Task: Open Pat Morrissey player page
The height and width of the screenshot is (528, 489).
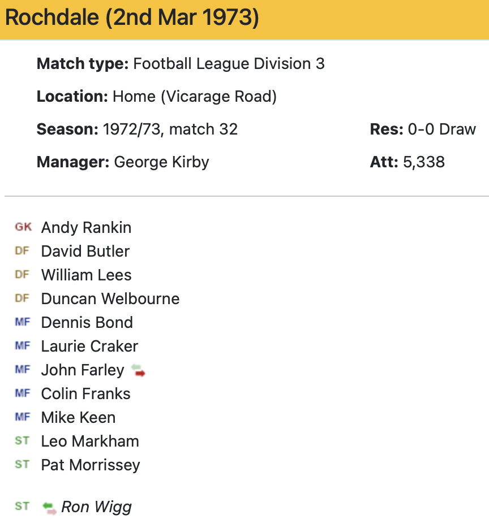Action: pos(91,465)
